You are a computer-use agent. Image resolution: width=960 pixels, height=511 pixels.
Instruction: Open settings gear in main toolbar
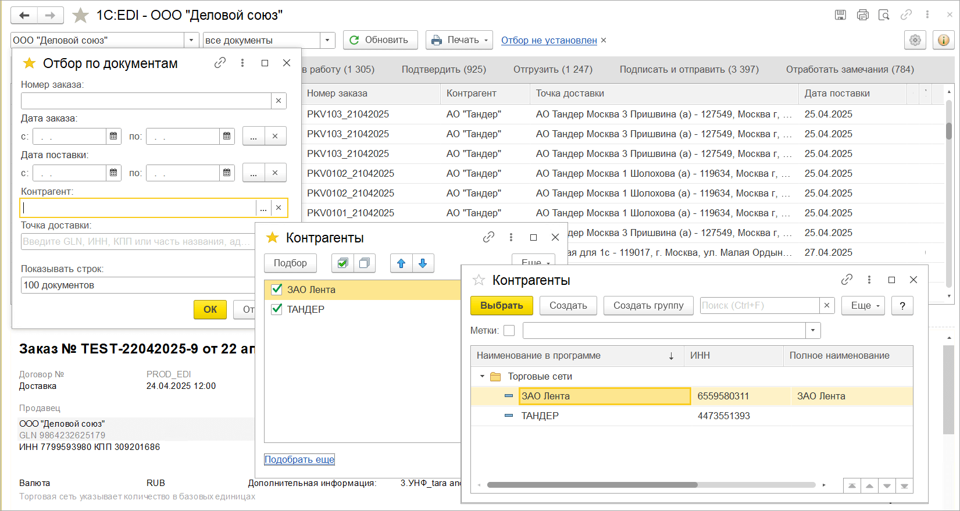tap(915, 40)
